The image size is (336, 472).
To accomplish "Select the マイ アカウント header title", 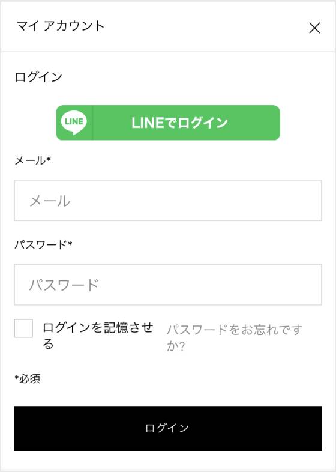I will point(61,26).
